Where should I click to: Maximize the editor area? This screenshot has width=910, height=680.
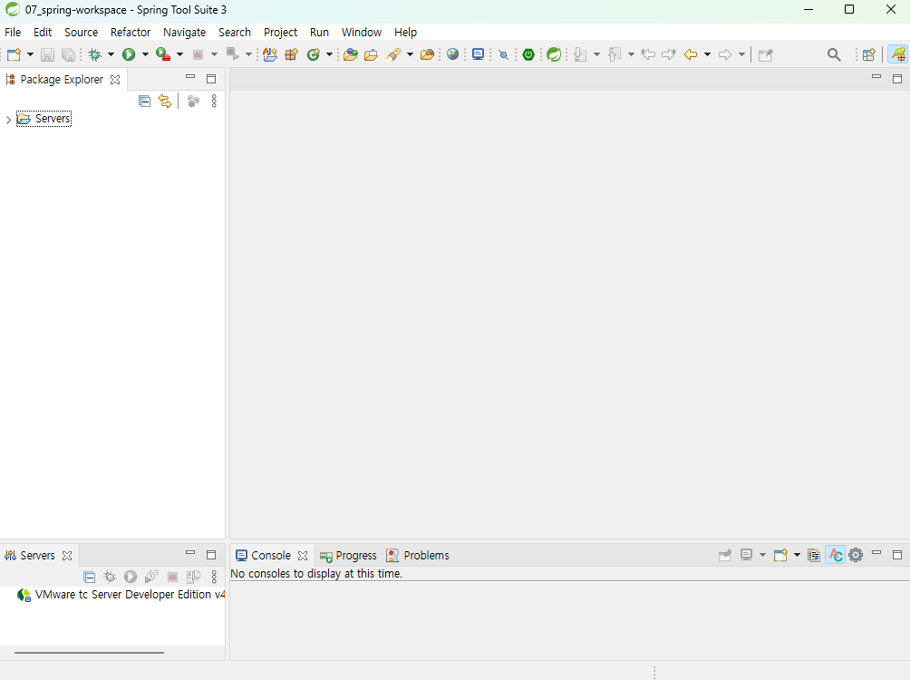click(897, 78)
